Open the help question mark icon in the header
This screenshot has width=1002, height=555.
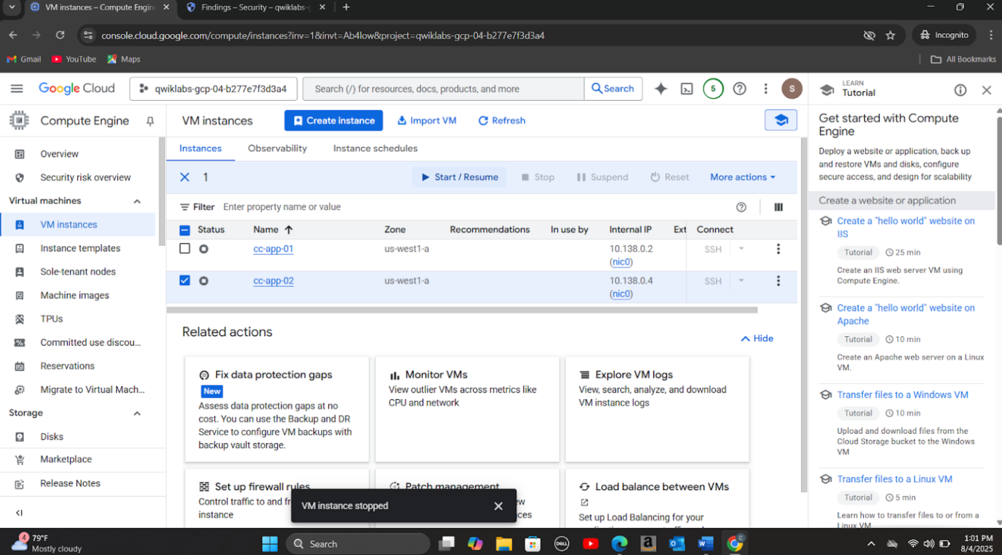[x=739, y=89]
